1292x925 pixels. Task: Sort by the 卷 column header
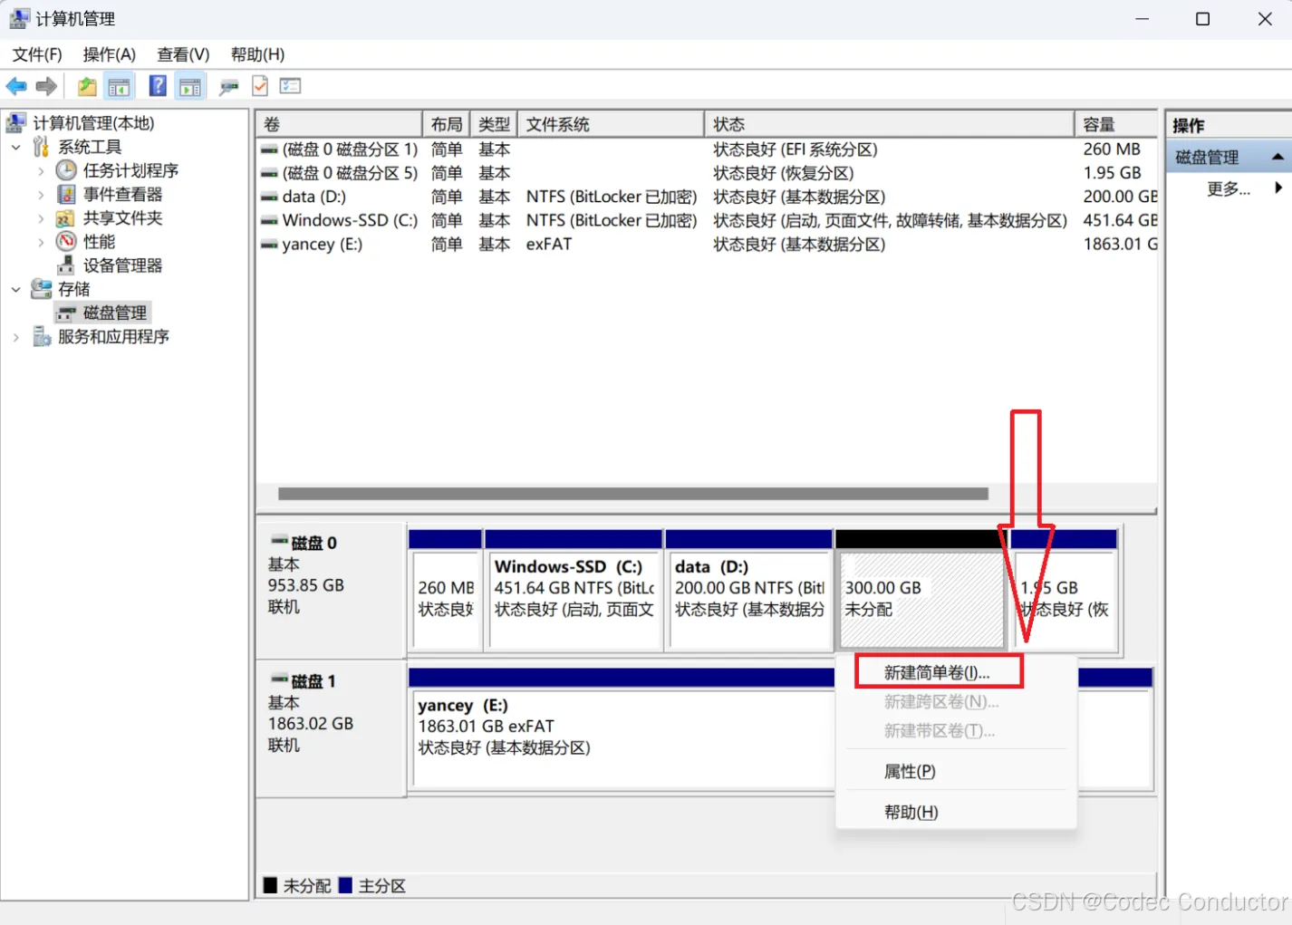pyautogui.click(x=339, y=124)
